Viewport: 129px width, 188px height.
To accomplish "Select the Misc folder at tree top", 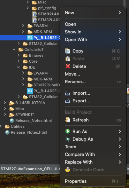I will (42, 2).
